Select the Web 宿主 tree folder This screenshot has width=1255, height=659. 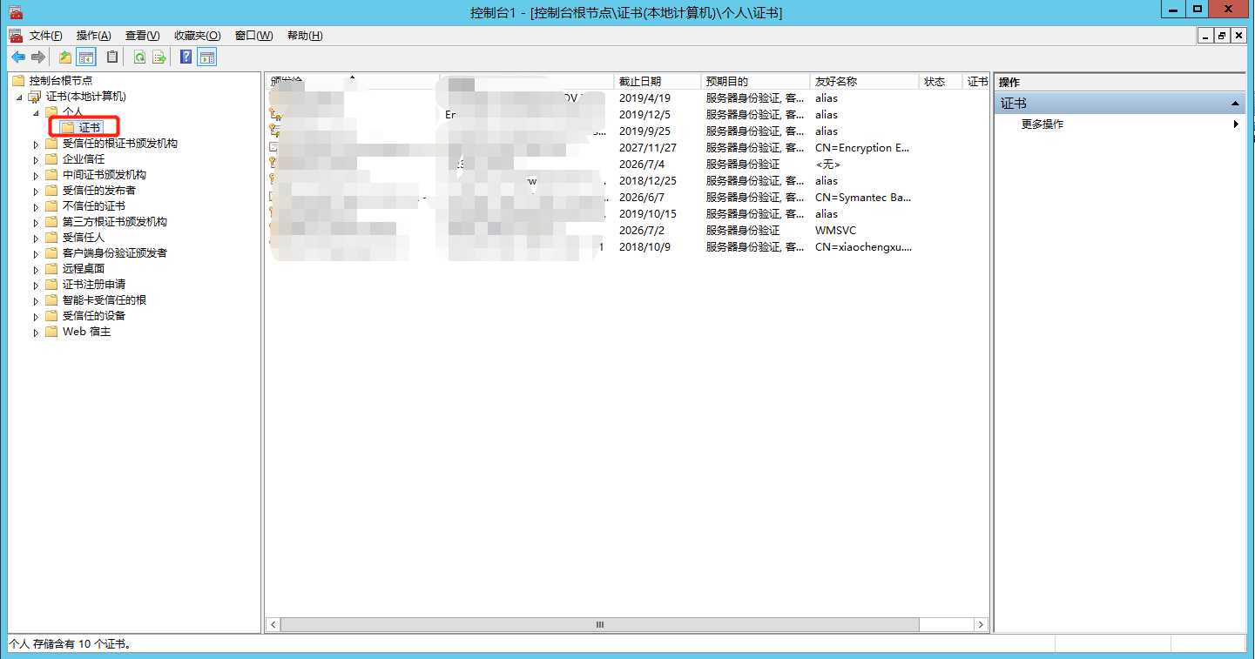click(x=86, y=332)
